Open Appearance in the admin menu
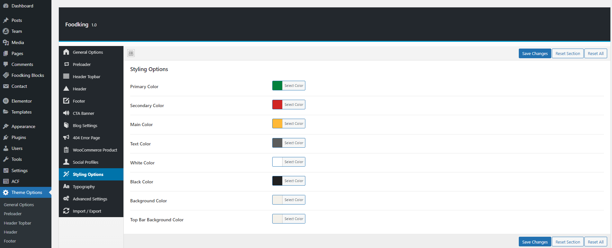The image size is (612, 248). pyautogui.click(x=23, y=127)
